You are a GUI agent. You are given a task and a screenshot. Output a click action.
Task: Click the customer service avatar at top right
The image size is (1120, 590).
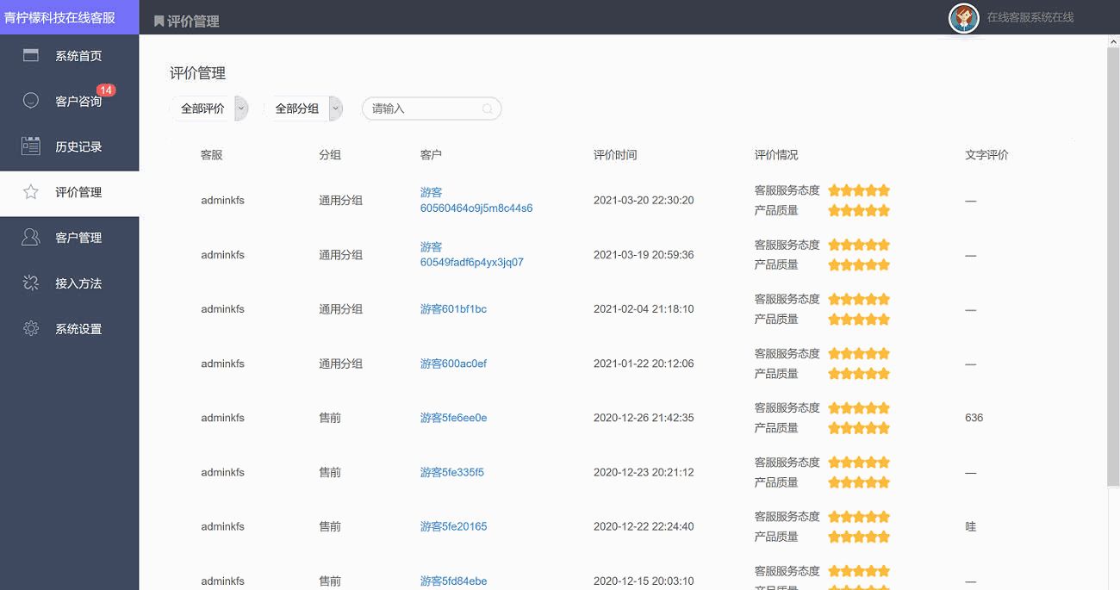click(x=963, y=18)
